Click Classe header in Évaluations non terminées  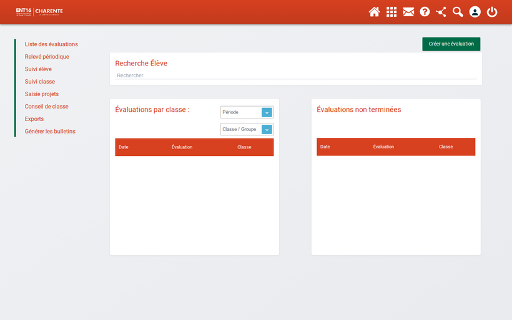pos(446,147)
